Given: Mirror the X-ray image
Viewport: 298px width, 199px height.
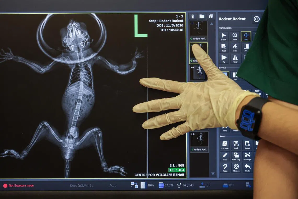Looking at the screenshot, I should coord(235,59).
